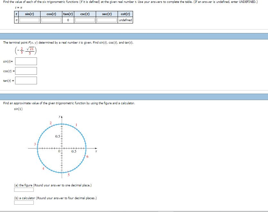Select the sin(t)= answer field
This screenshot has width=268, height=212.
click(x=27, y=61)
